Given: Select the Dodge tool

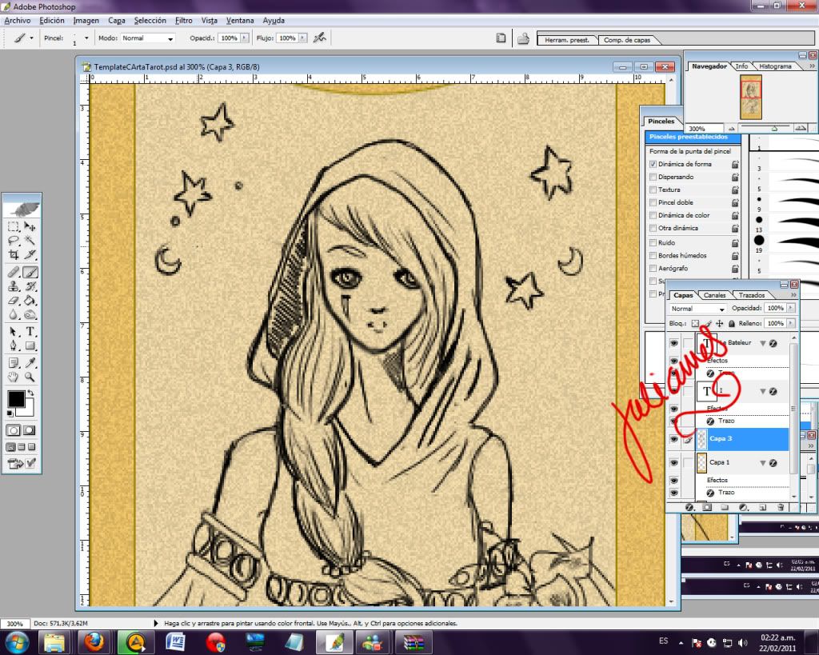Looking at the screenshot, I should pos(30,314).
